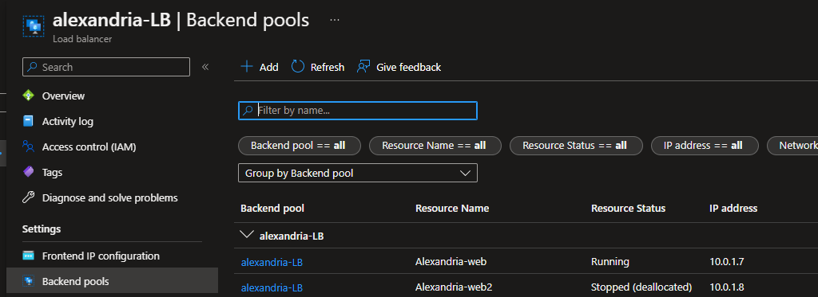
Task: Click the plus Add icon
Action: tap(246, 67)
